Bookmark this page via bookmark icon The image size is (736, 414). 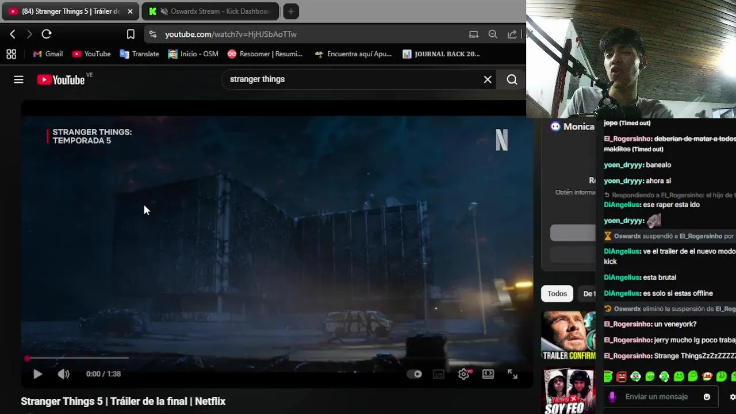[x=131, y=34]
